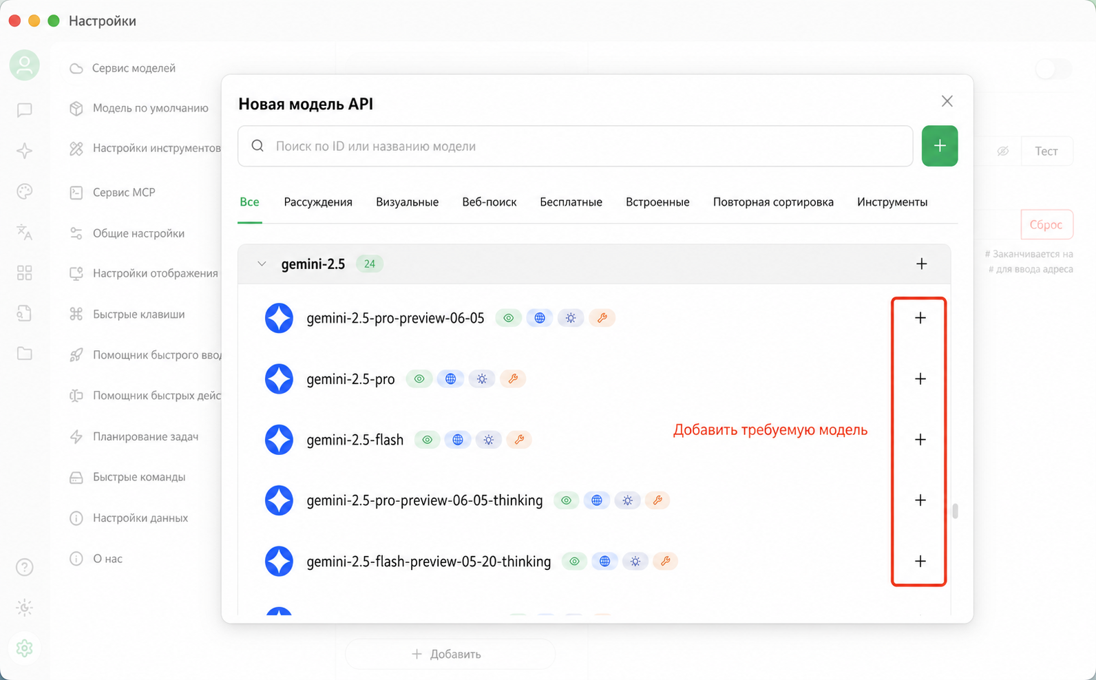Viewport: 1096px width, 680px height.
Task: Add the gemini-2.5-pro-preview-06-05 model with its plus
Action: pos(920,318)
